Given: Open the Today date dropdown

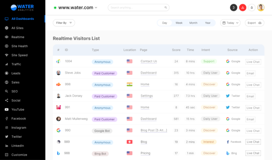Looking at the screenshot, I should [230, 23].
